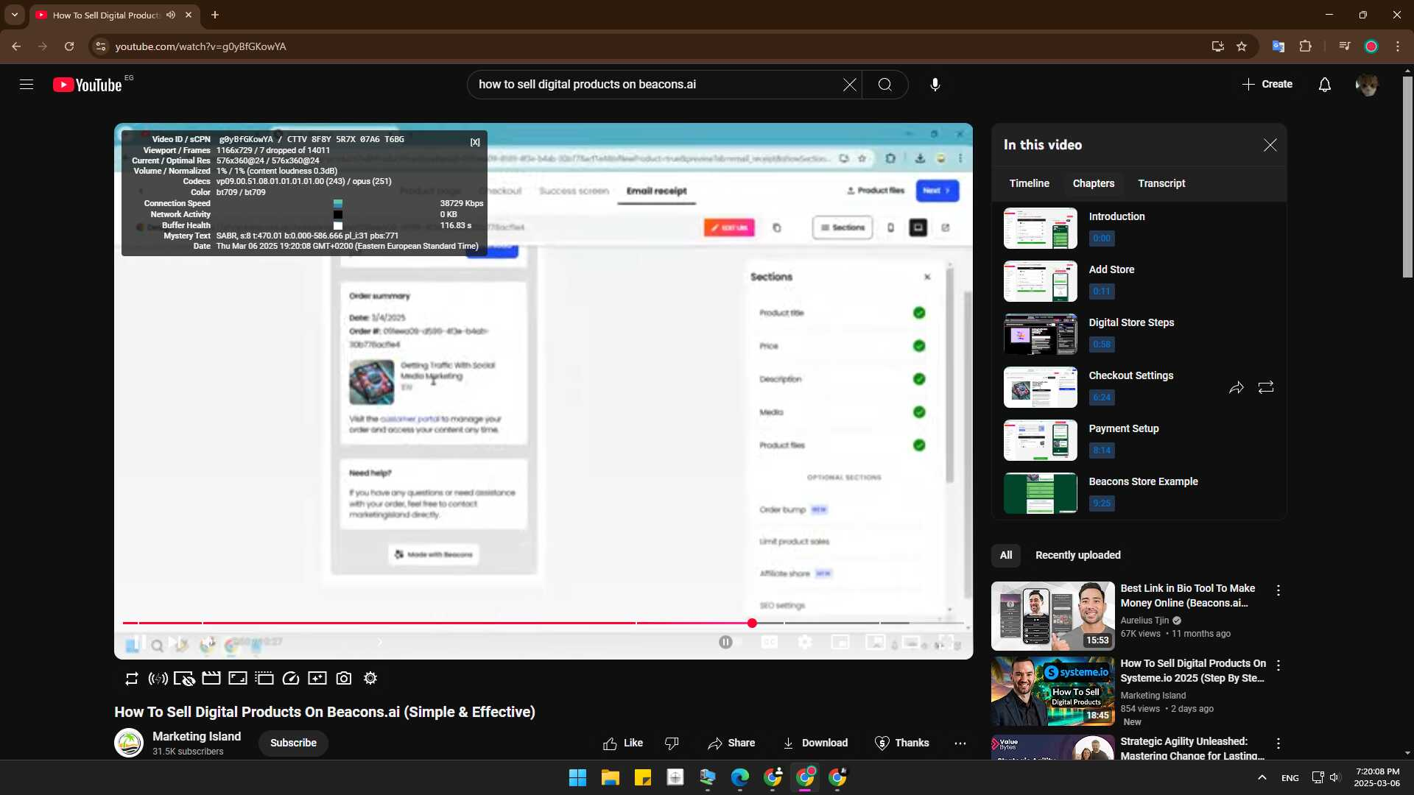Toggle the loop icon under the video

132,679
